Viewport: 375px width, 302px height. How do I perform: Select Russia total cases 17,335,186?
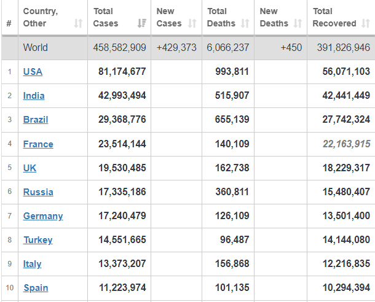[122, 192]
